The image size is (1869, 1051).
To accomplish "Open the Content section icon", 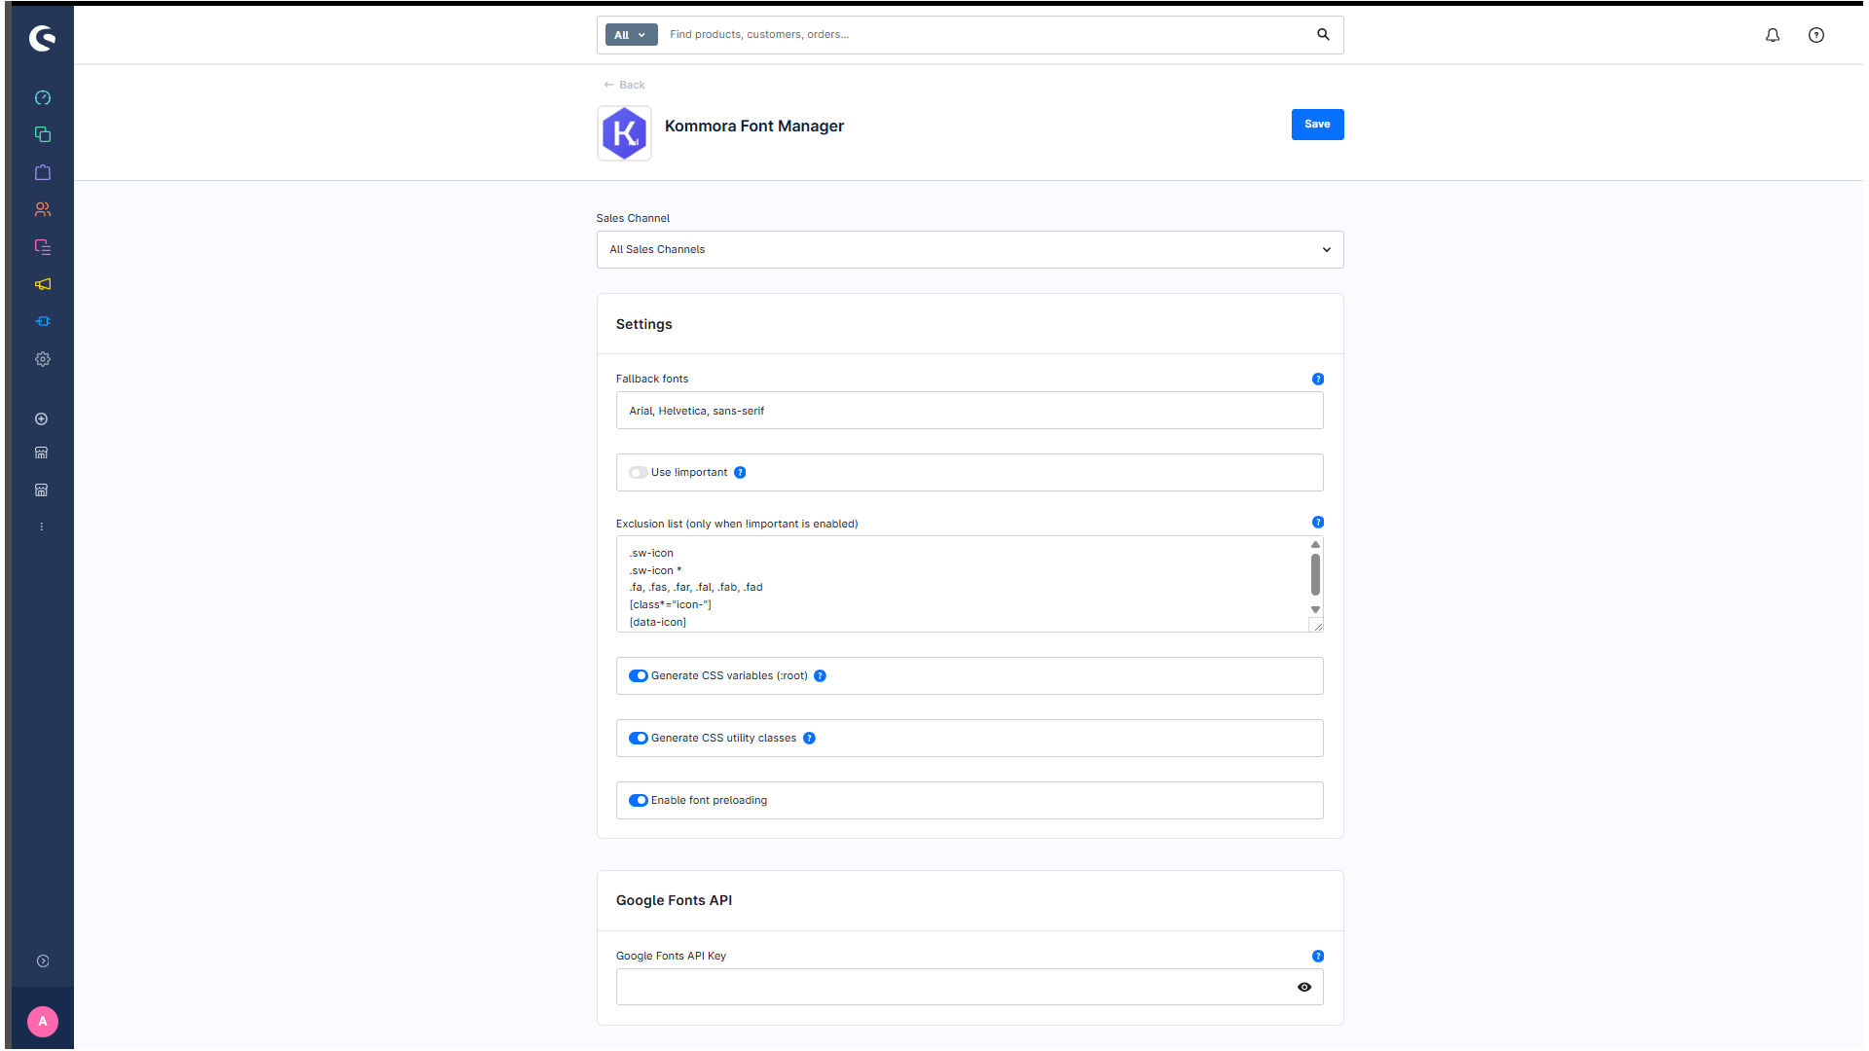I will coord(43,247).
